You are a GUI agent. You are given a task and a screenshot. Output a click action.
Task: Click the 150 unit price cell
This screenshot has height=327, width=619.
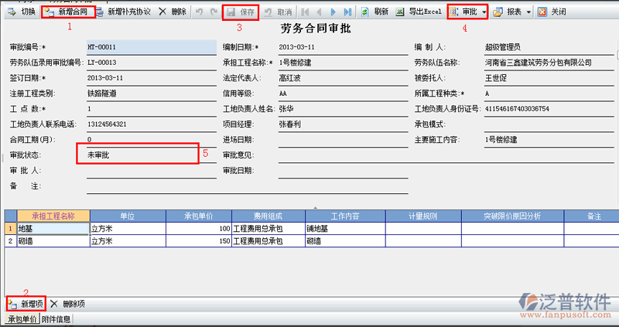click(x=199, y=241)
